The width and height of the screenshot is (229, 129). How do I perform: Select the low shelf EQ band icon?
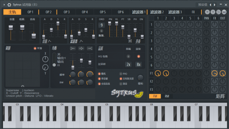pos(73,49)
